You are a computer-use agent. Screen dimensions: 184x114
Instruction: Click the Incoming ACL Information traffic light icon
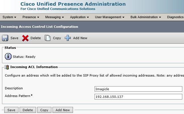[7, 67]
